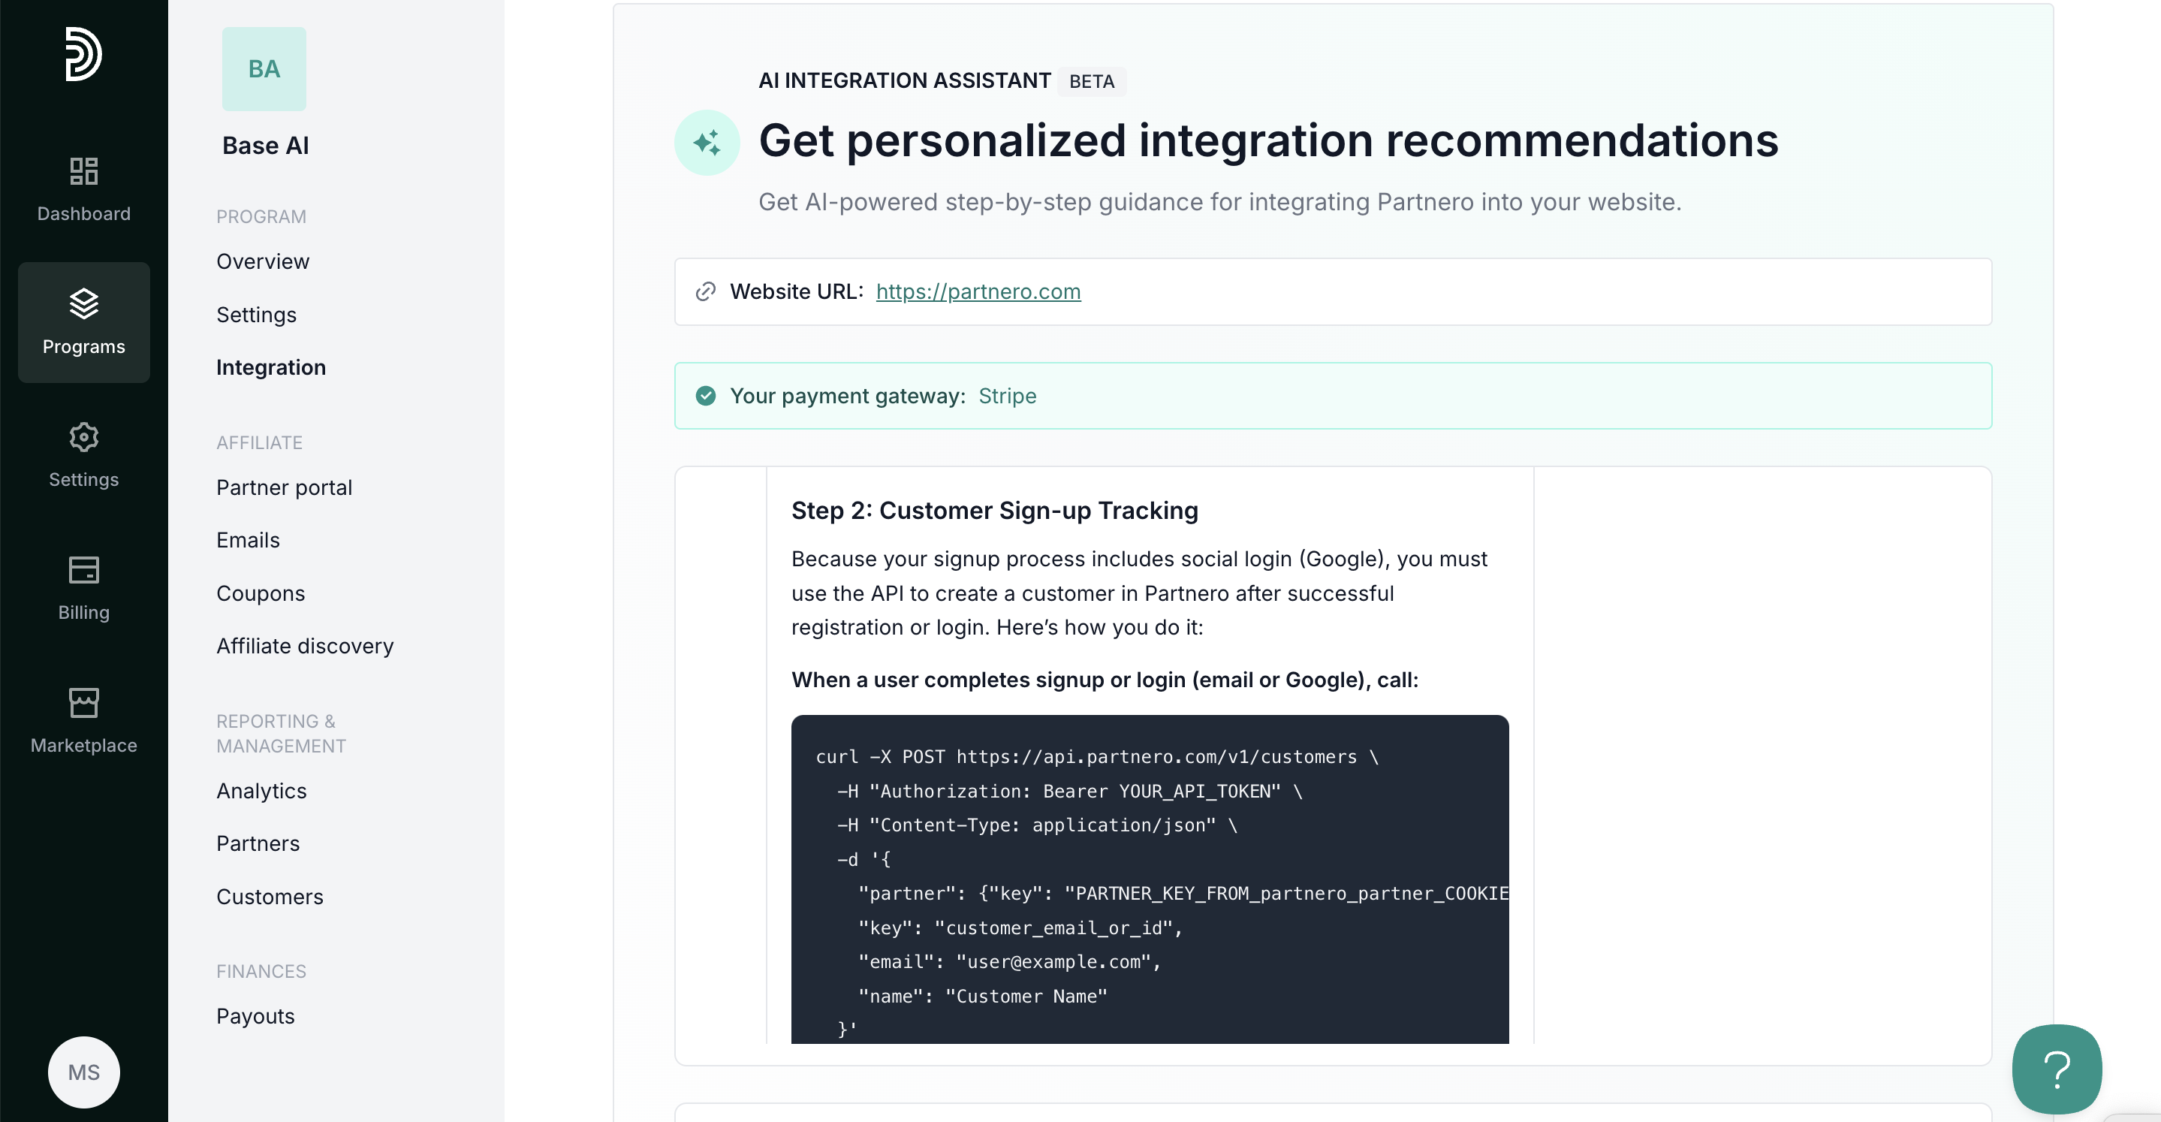Click the Partnero logo icon
This screenshot has height=1122, width=2161.
[x=84, y=55]
